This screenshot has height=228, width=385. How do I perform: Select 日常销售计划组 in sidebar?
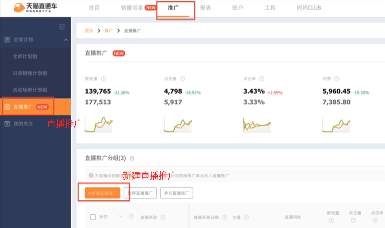[30, 73]
